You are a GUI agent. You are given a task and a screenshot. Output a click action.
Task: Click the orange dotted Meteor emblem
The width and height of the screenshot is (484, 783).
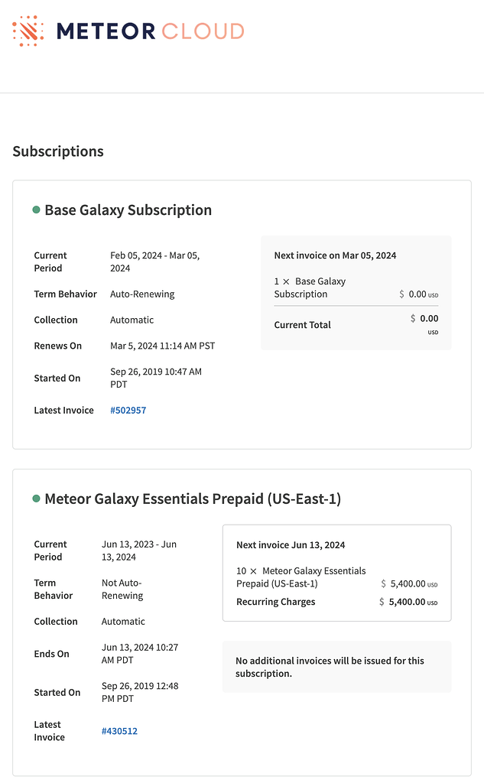pos(28,31)
